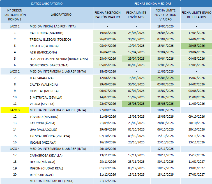Select the CALTEX (VALENCIA) cell

click(61, 85)
